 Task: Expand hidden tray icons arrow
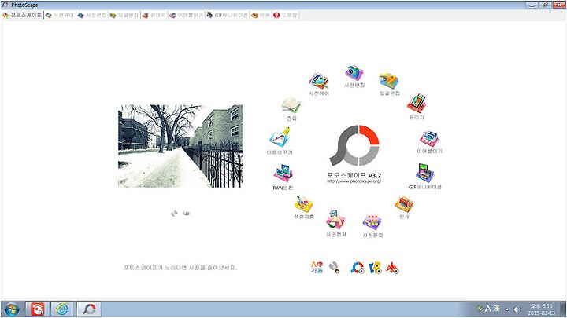pos(506,309)
